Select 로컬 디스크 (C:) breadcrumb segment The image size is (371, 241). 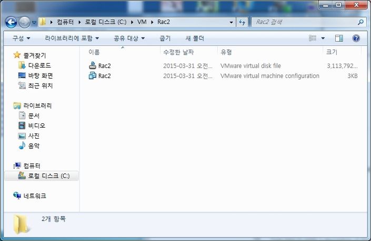point(106,22)
